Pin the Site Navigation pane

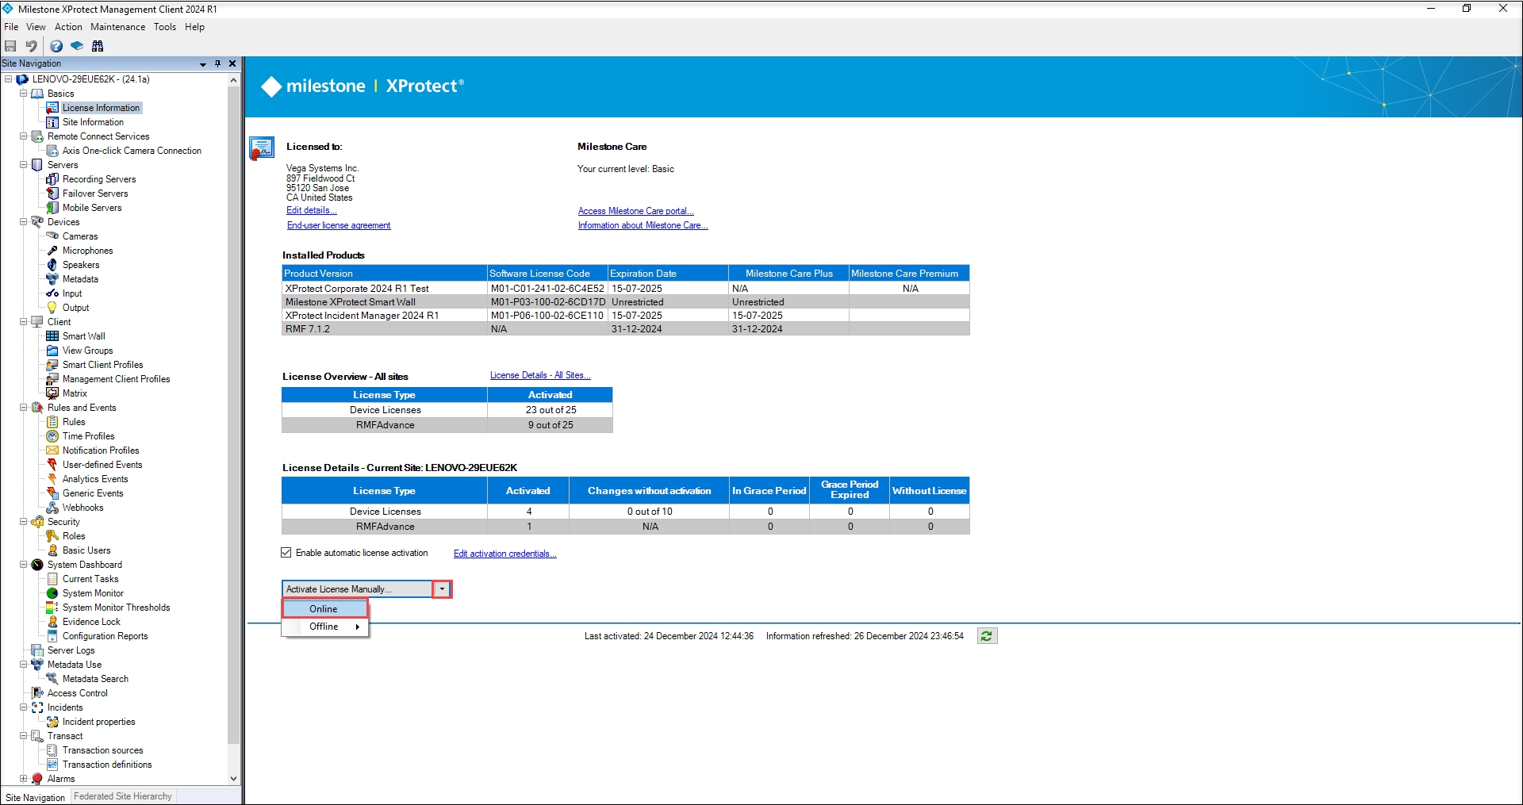coord(217,63)
